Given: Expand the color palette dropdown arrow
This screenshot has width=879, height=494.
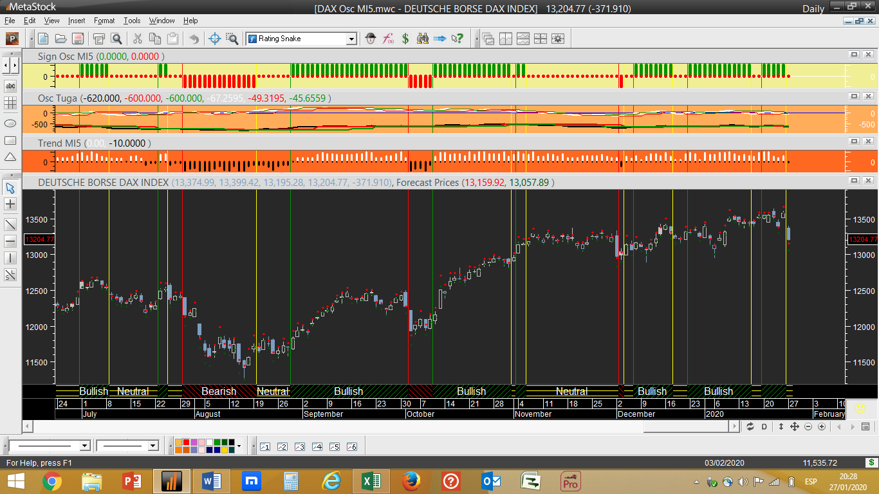Looking at the screenshot, I should tap(239, 446).
